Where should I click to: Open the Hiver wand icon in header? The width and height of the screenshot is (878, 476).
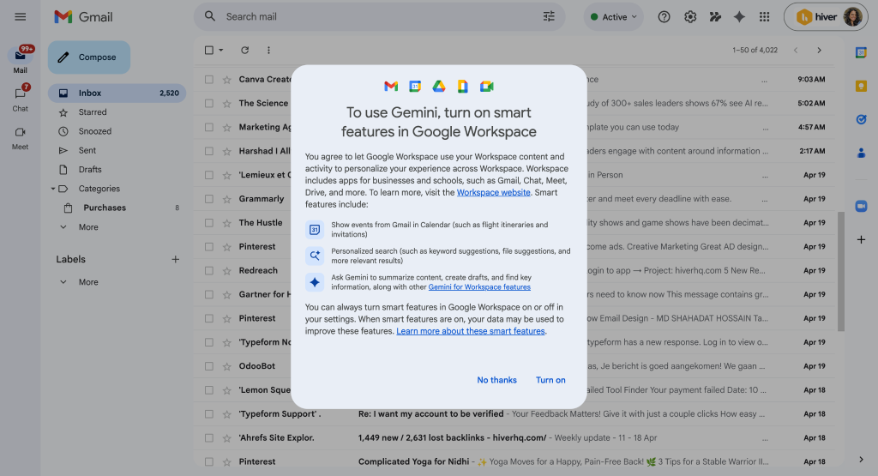click(715, 17)
